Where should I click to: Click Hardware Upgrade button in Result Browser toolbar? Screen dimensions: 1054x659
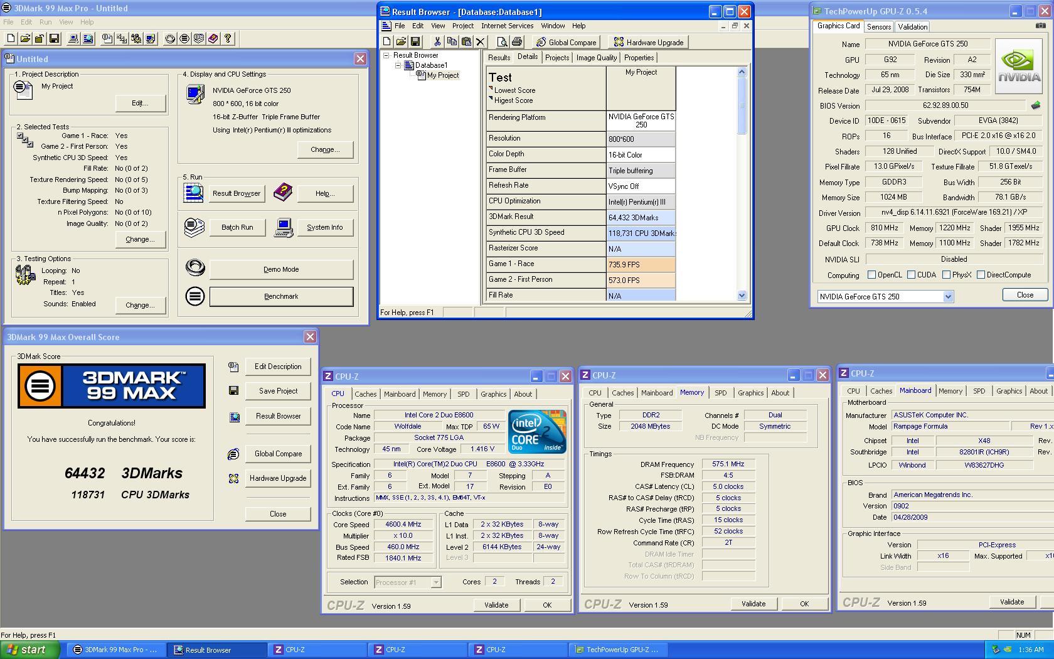coord(649,42)
